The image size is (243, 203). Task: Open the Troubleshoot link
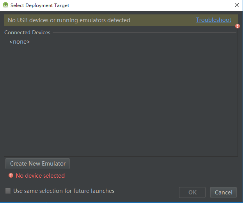click(213, 20)
